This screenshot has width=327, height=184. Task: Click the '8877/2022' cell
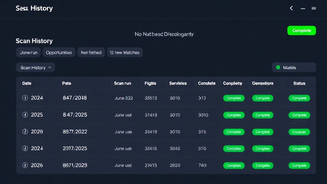coord(75,132)
